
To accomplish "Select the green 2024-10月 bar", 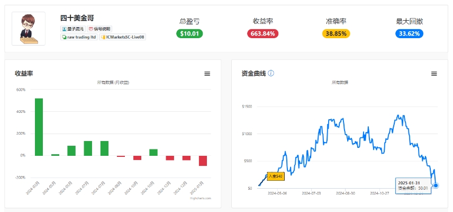I will pyautogui.click(x=153, y=153).
